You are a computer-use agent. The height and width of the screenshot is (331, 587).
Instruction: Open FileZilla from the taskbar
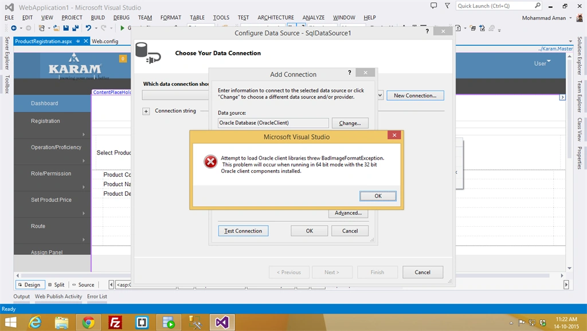[x=115, y=322]
